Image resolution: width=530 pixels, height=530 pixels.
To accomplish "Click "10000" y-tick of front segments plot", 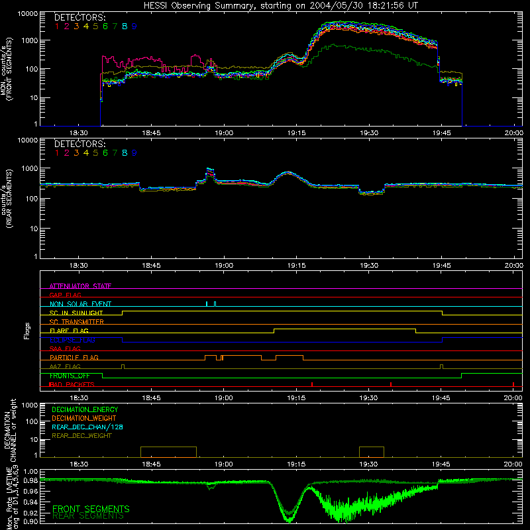I will point(28,14).
